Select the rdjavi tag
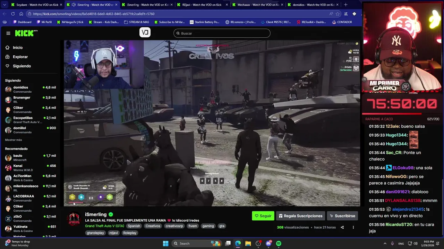 coord(114,233)
